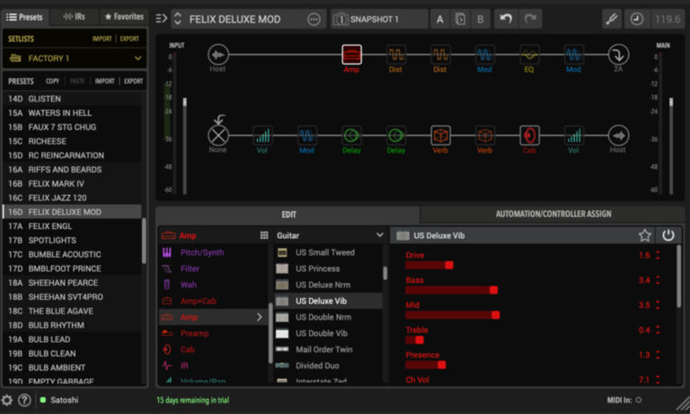Favorite US Deluxe Vib with the star
Screen dimensions: 690x414
click(645, 235)
